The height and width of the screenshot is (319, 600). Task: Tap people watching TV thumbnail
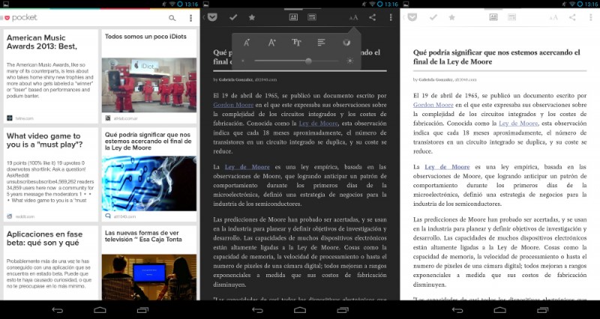click(x=149, y=277)
